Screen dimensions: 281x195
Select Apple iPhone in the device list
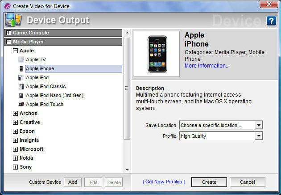[74, 69]
